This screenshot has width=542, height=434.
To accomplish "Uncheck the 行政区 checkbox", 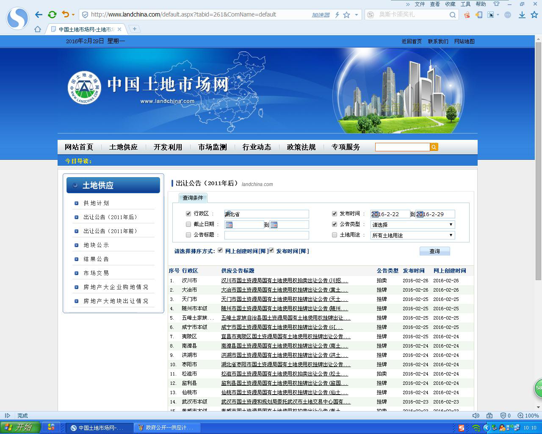I will (188, 214).
